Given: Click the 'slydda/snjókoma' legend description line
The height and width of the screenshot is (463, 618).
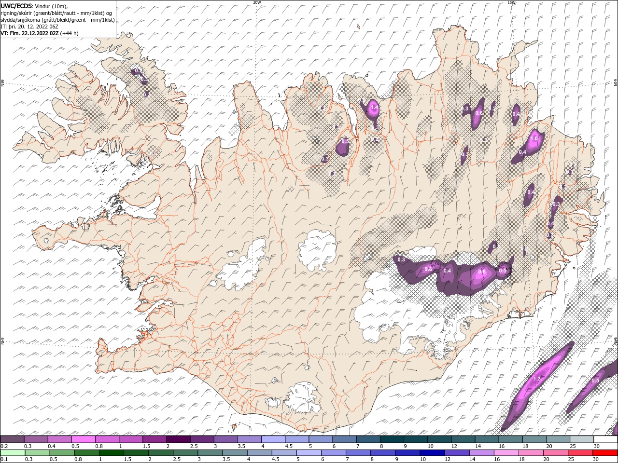Looking at the screenshot, I should (57, 20).
